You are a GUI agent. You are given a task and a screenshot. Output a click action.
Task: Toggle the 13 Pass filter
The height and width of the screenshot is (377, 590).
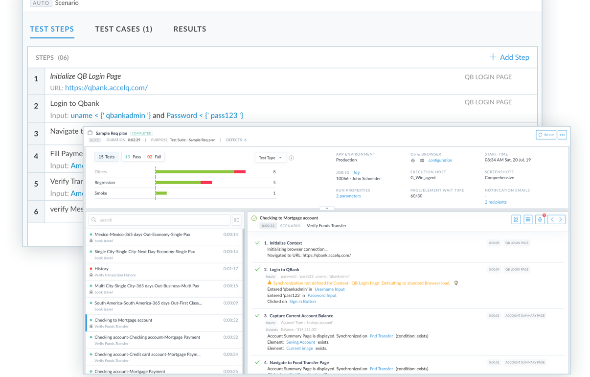pyautogui.click(x=133, y=157)
